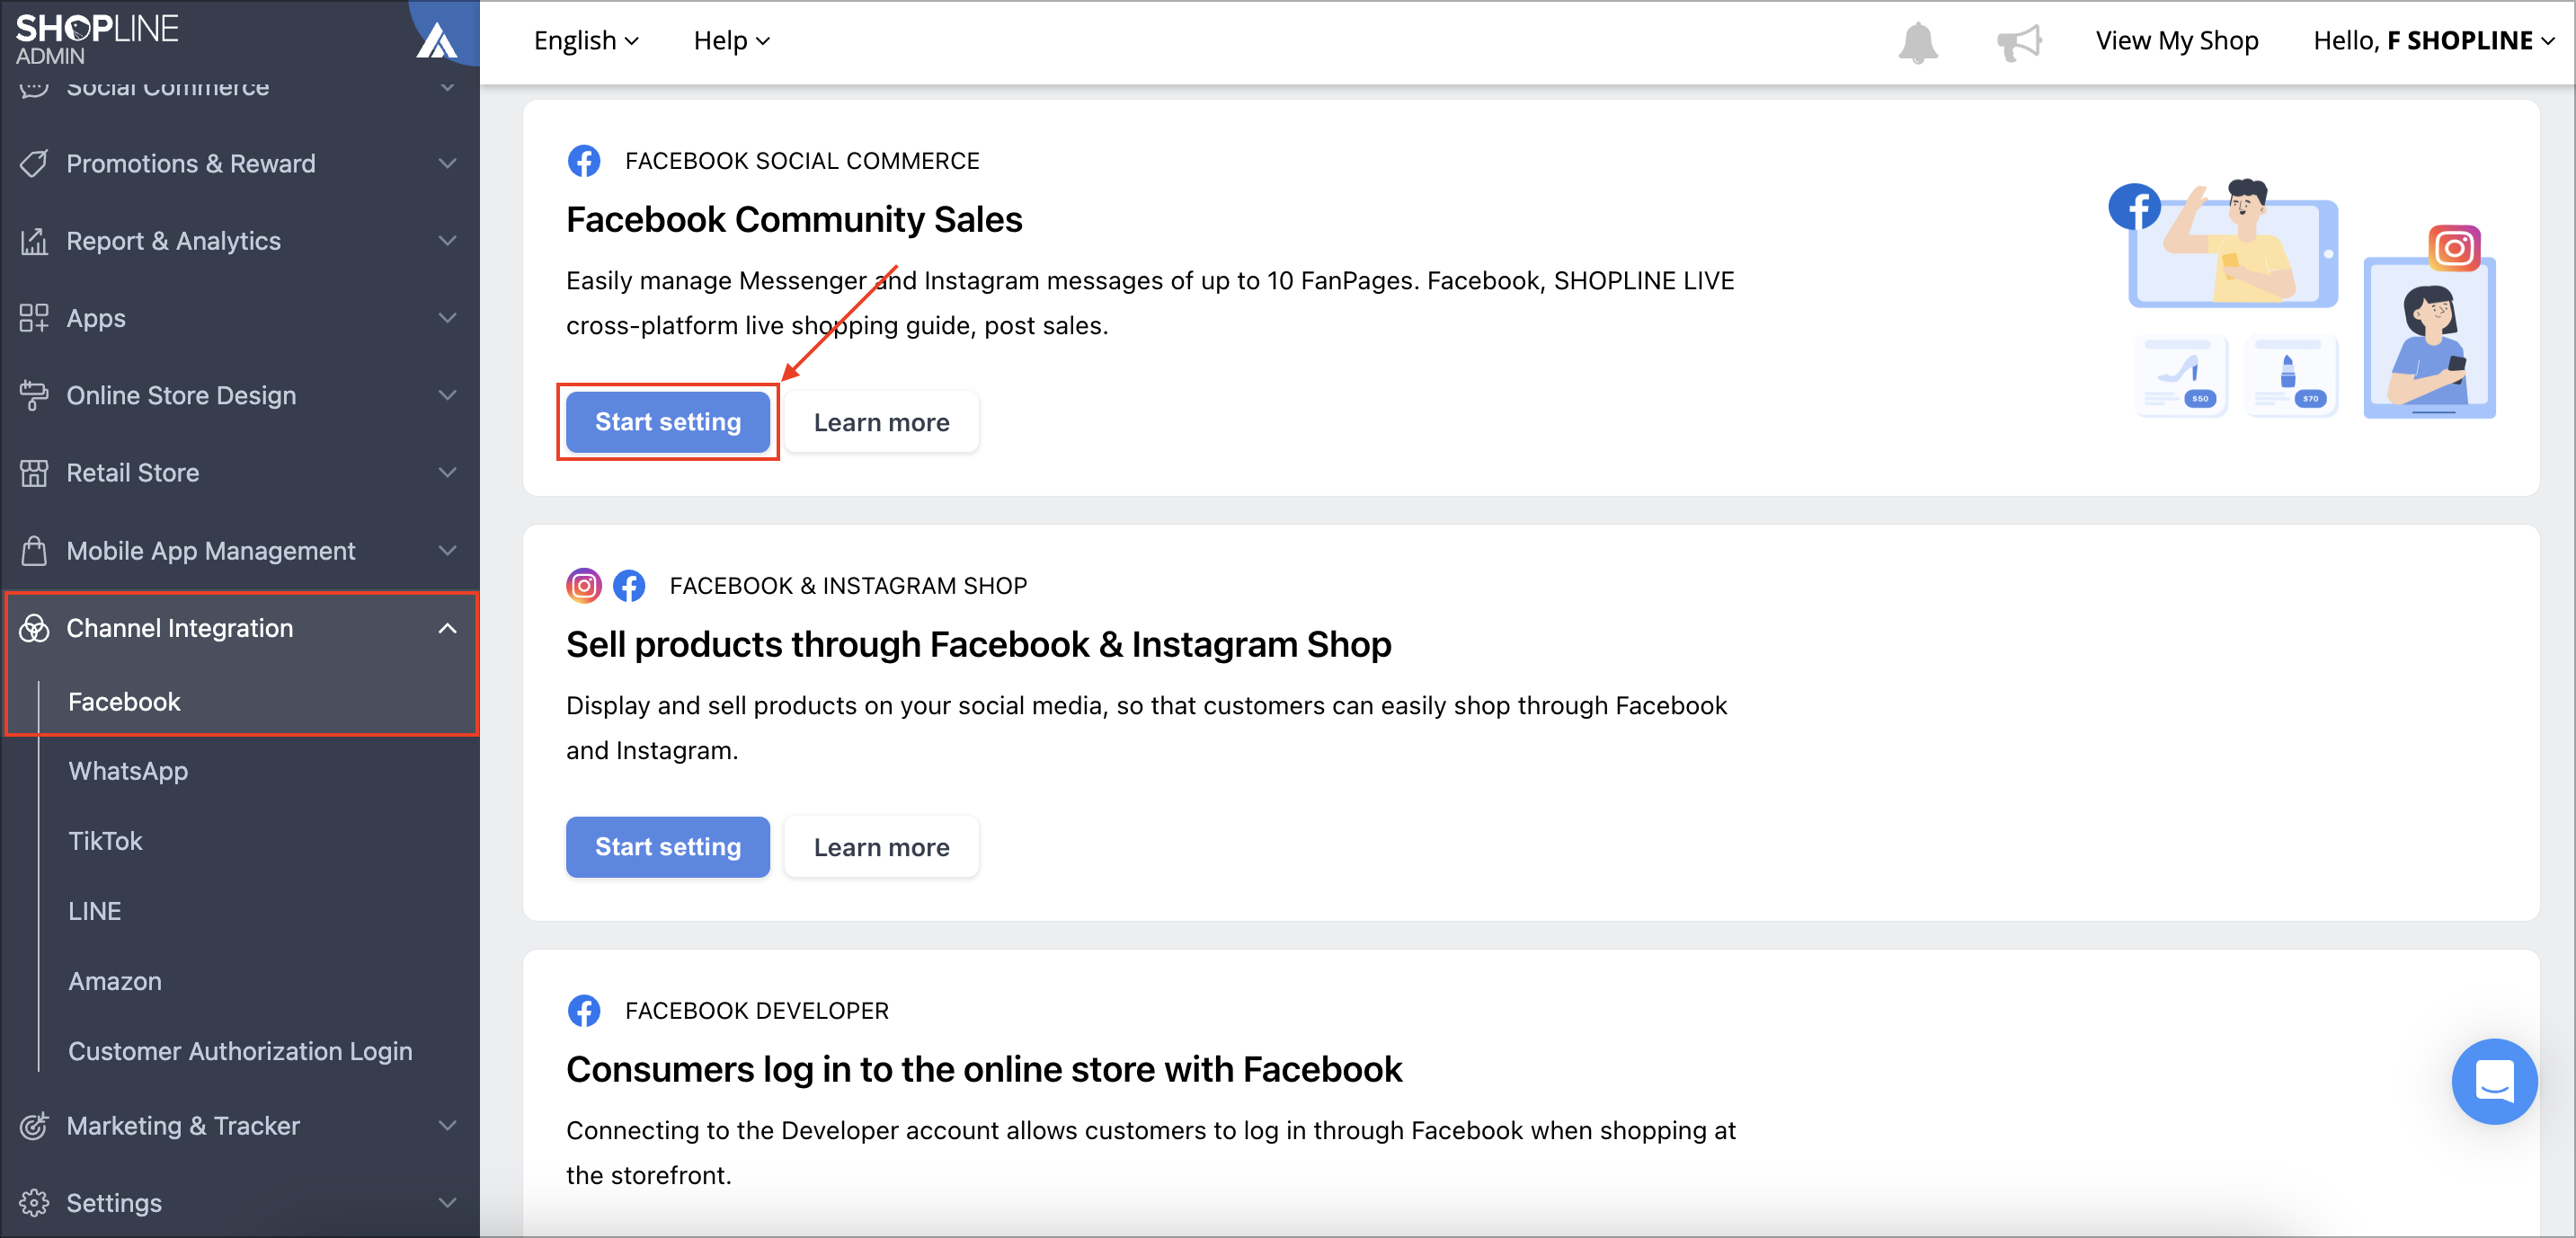Expand Online Store Design chevron

(448, 395)
